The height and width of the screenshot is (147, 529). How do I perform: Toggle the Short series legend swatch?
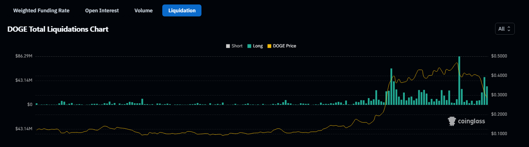tap(228, 46)
